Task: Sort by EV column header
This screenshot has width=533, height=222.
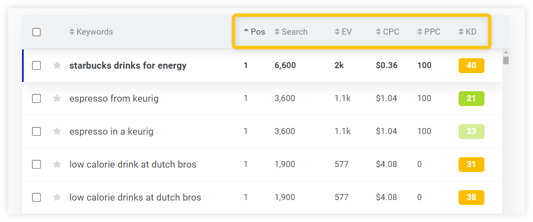Action: pyautogui.click(x=343, y=32)
